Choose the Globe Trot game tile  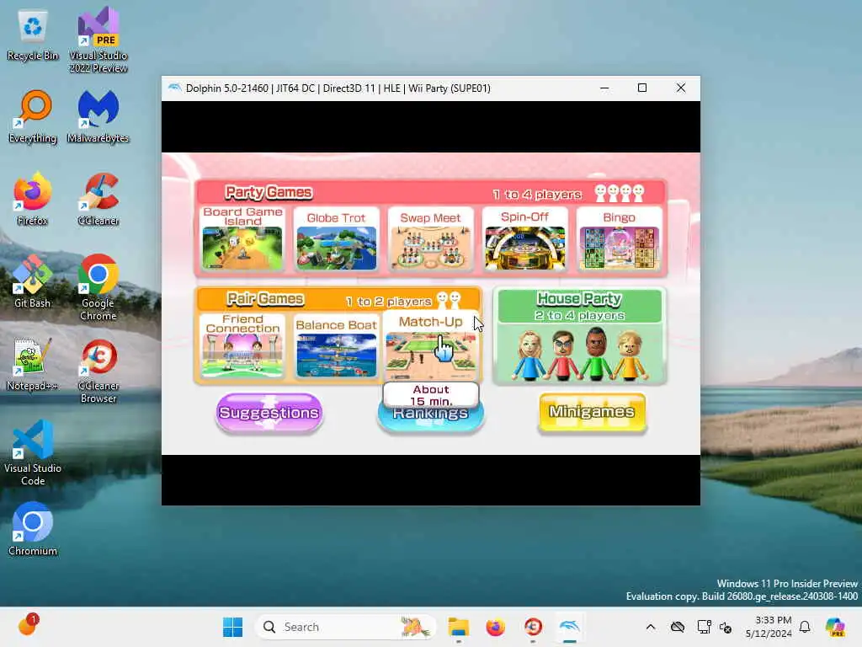pos(337,238)
